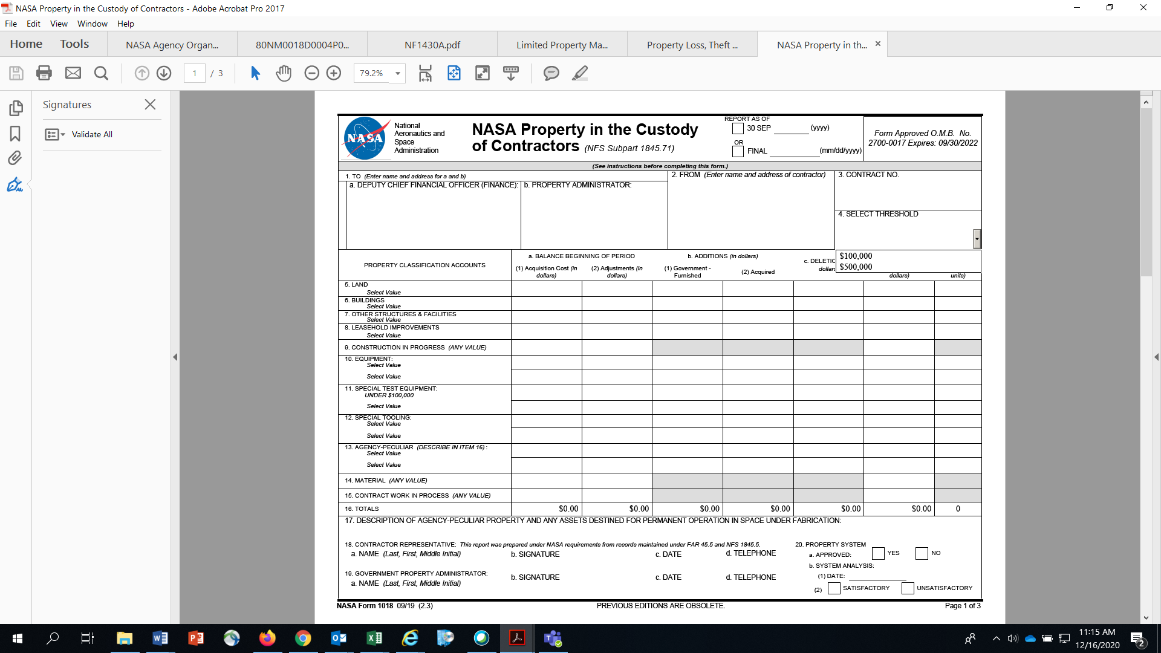Open the zoom percentage dropdown
This screenshot has height=653, width=1161.
(x=398, y=73)
